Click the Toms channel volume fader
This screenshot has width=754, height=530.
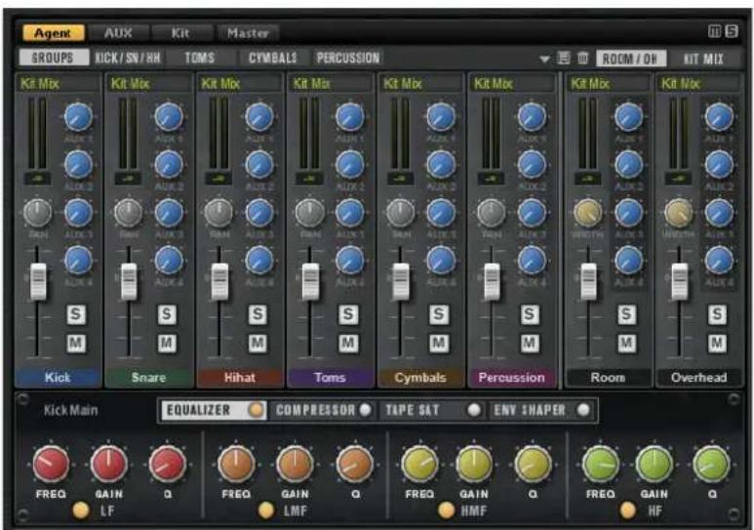pos(310,282)
